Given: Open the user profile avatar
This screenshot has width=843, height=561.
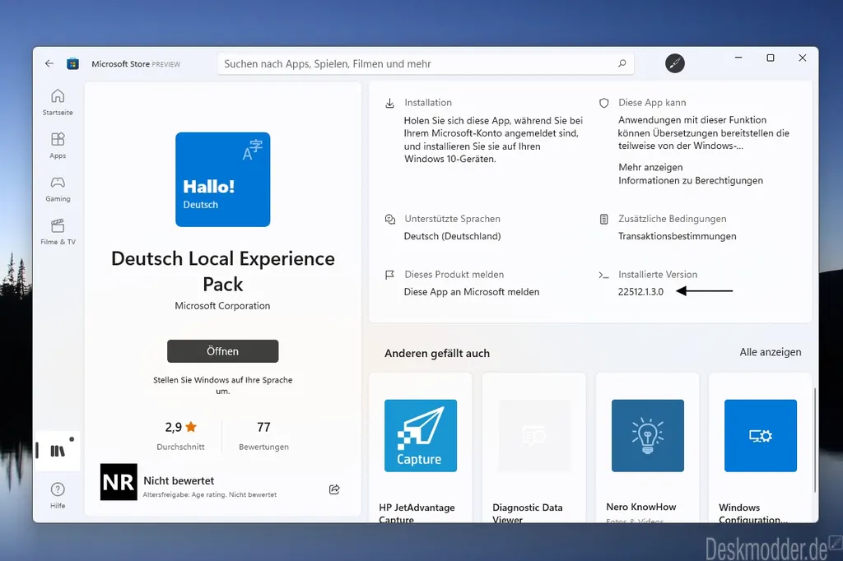Looking at the screenshot, I should coord(675,63).
